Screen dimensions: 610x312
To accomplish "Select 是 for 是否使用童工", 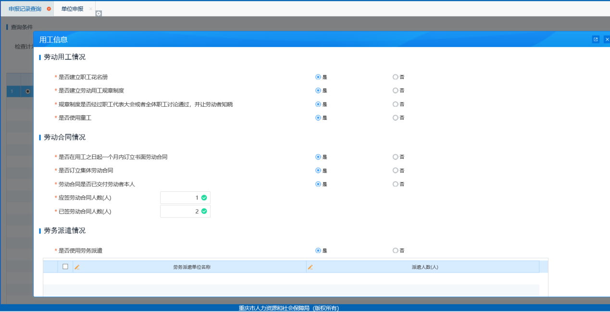I will pyautogui.click(x=318, y=117).
